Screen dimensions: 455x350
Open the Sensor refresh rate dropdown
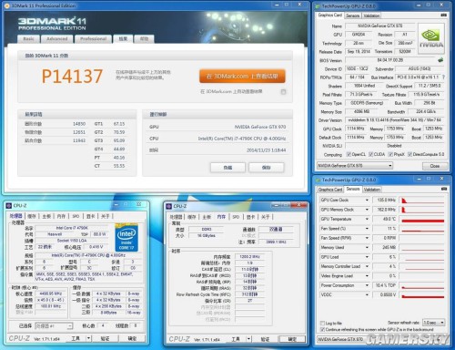pyautogui.click(x=434, y=323)
